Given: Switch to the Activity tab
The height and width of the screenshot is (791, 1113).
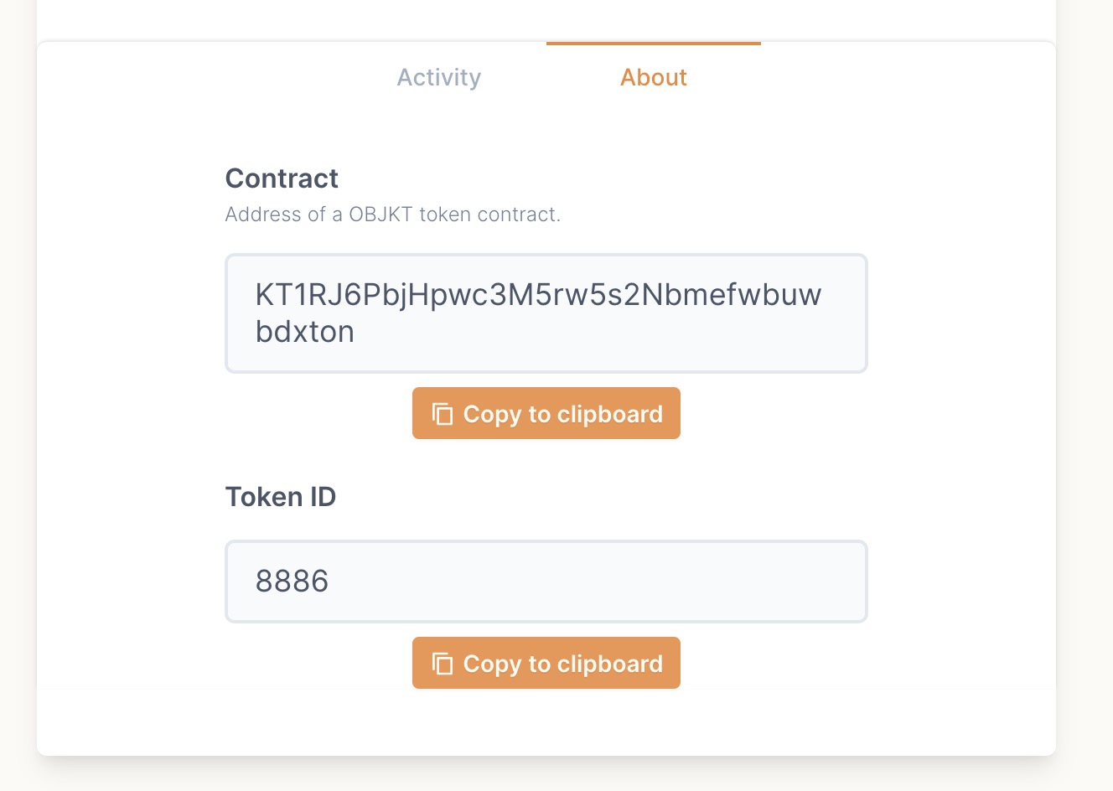Looking at the screenshot, I should pos(439,77).
